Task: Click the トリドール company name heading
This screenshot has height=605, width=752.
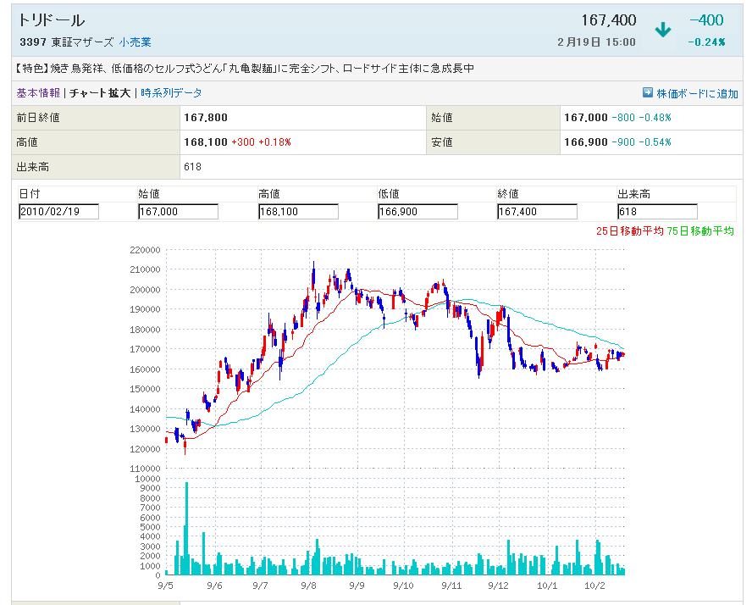Action: 51,20
